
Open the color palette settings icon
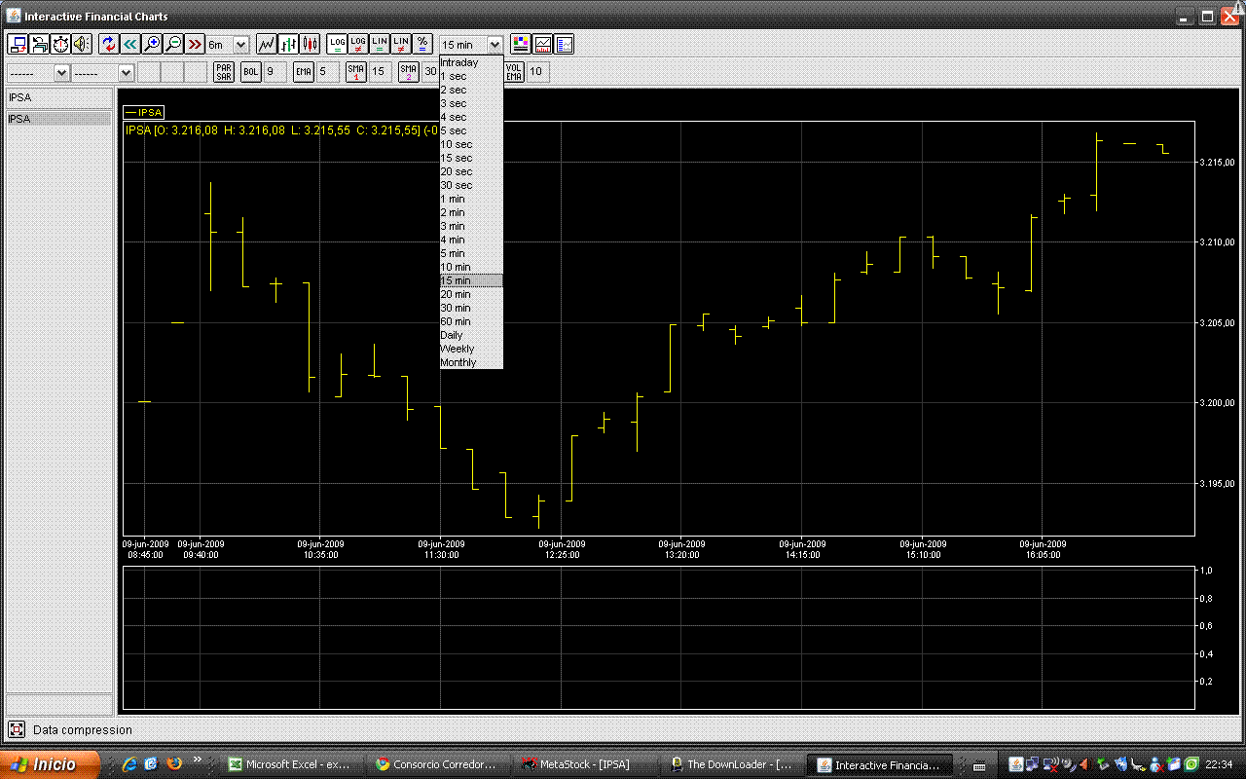[x=521, y=44]
